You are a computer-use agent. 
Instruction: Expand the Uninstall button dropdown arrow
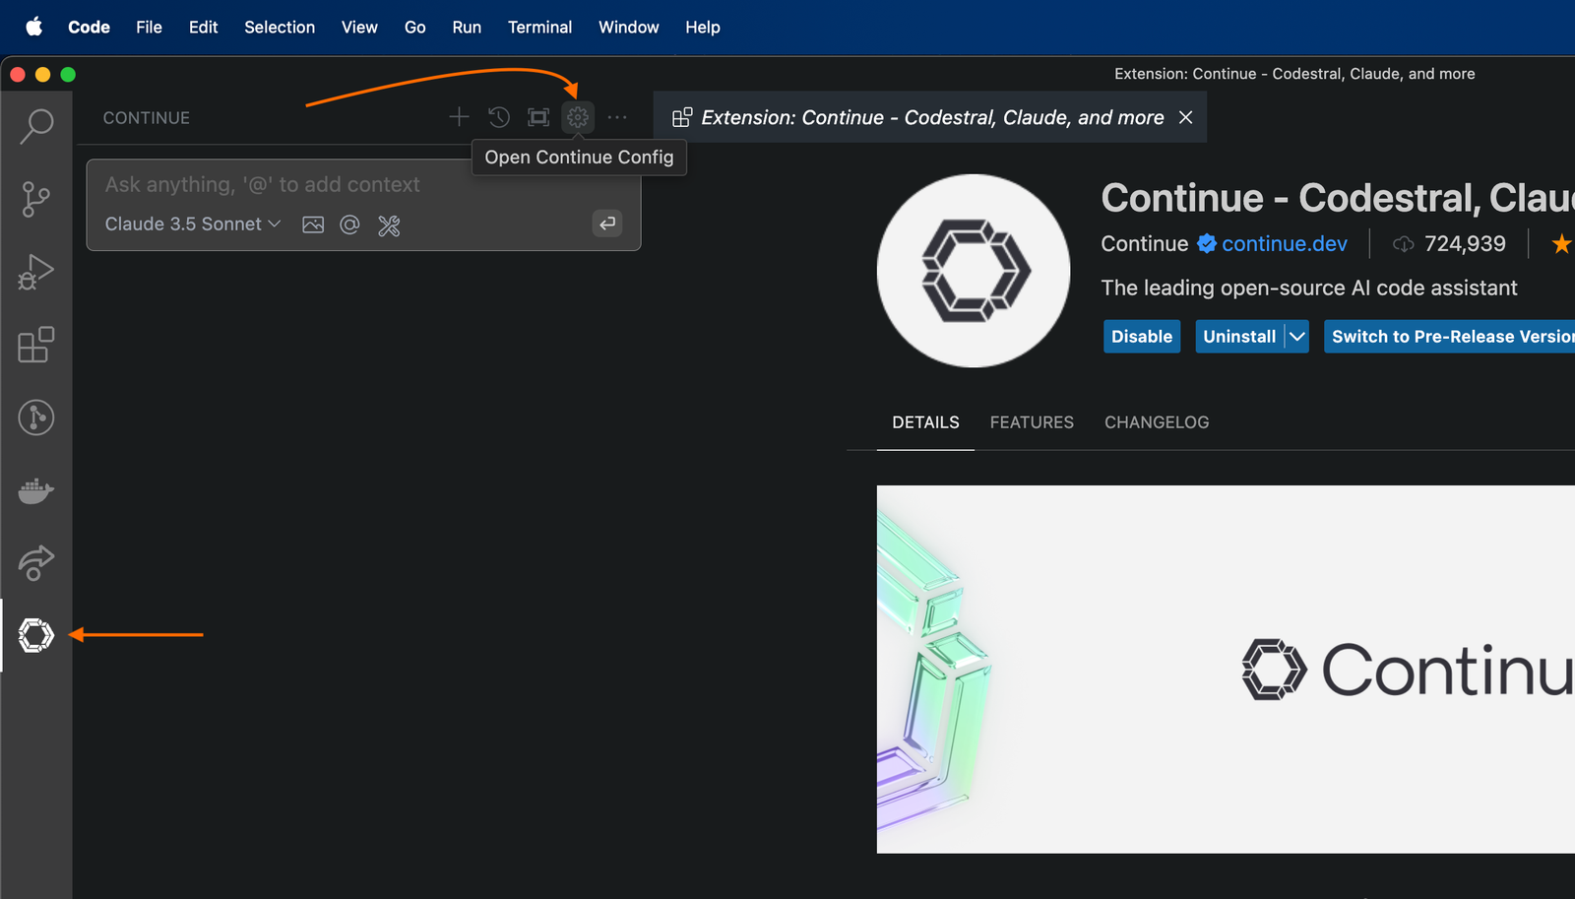coord(1296,336)
